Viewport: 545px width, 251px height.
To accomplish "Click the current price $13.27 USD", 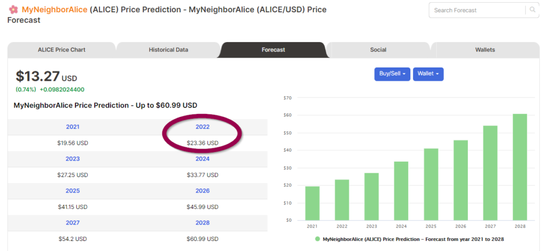I will click(x=46, y=77).
